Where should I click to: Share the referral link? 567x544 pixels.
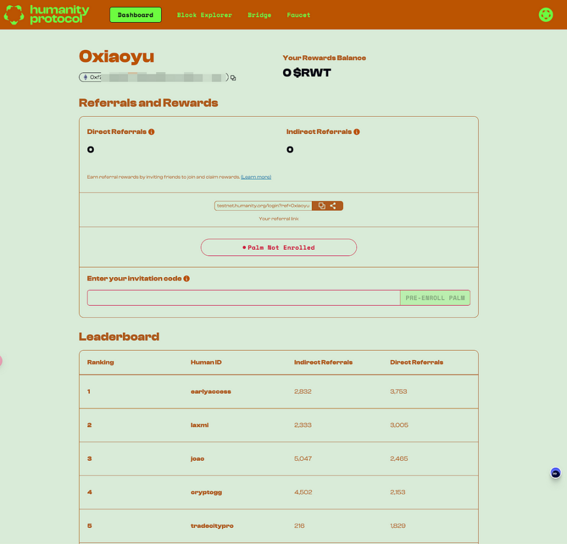pyautogui.click(x=333, y=206)
